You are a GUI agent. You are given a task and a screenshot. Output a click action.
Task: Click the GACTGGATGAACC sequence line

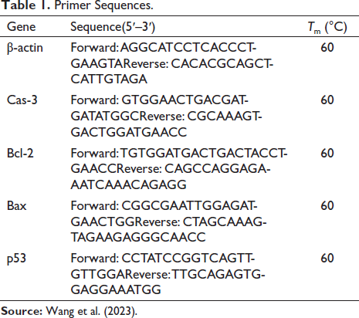(129, 132)
